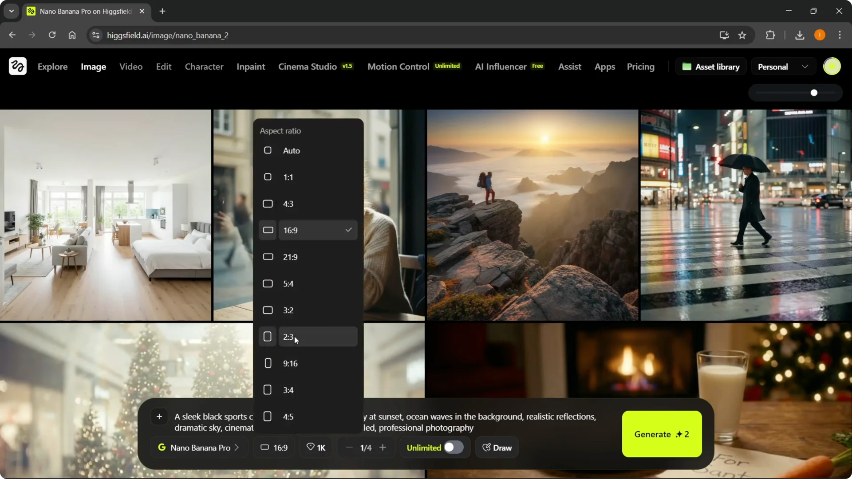
Task: Open the Motion Control menu item
Action: [398, 67]
